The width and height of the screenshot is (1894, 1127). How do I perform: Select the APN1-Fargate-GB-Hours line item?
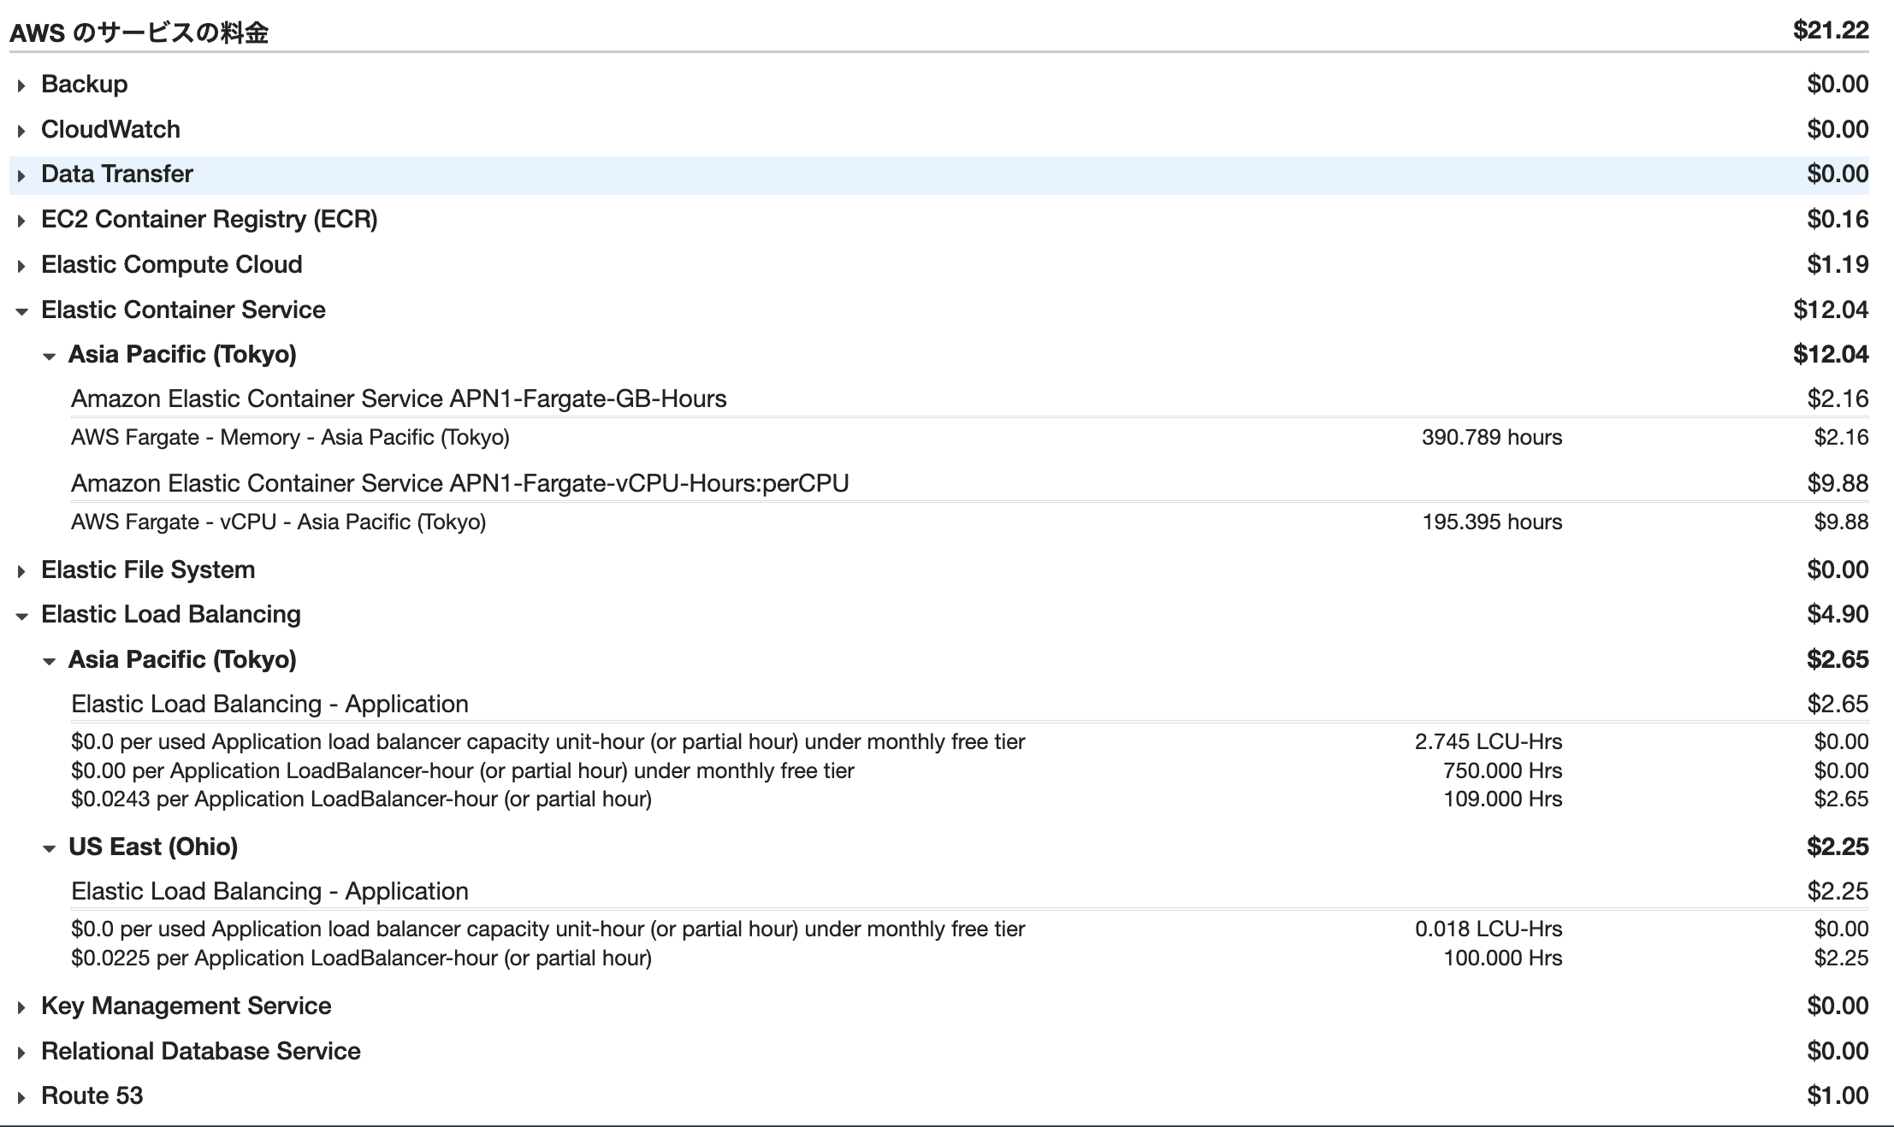[399, 398]
